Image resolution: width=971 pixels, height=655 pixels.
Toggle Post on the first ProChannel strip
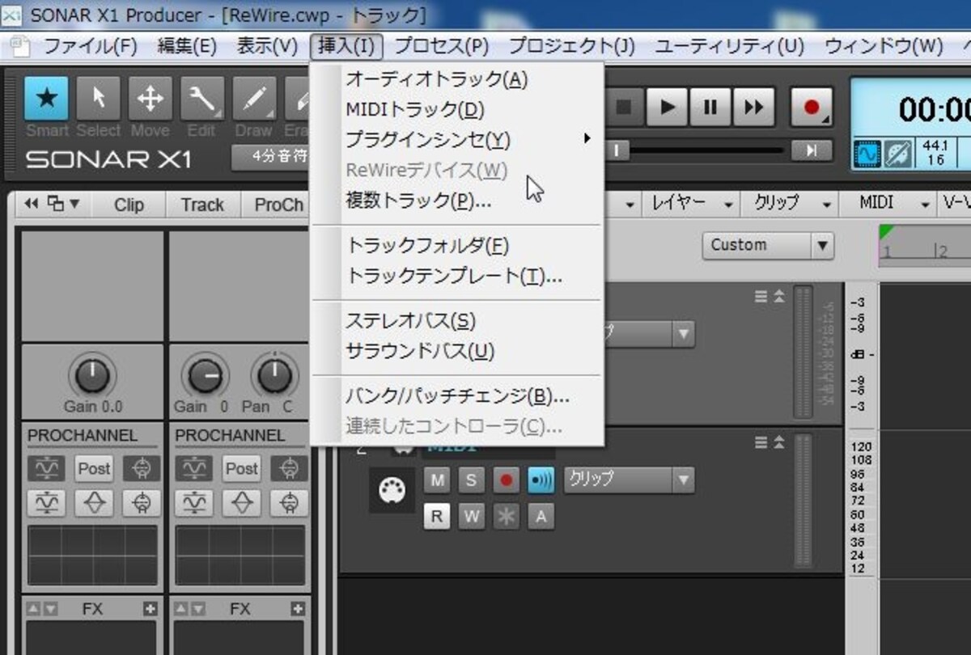click(x=94, y=468)
